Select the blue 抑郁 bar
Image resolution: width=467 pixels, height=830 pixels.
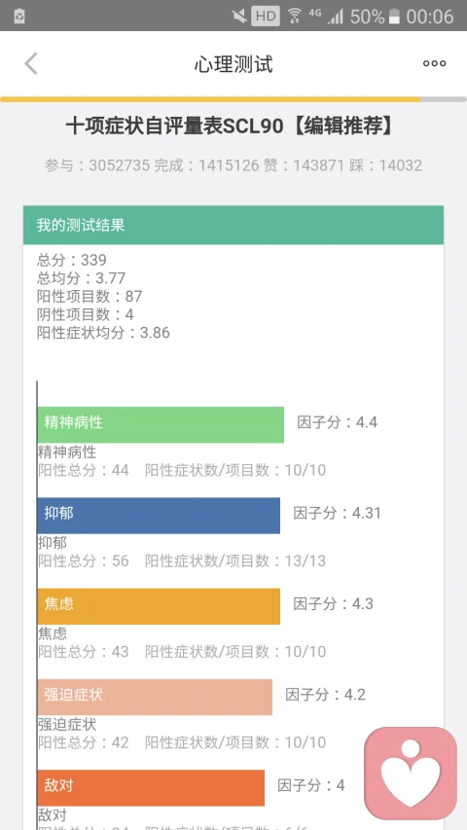tap(159, 516)
